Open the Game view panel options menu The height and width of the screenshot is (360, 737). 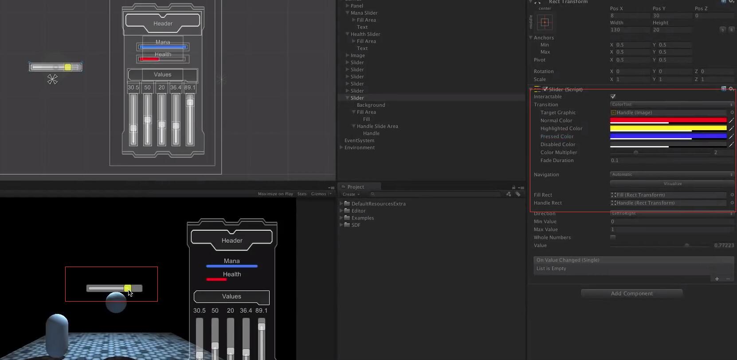tap(331, 188)
